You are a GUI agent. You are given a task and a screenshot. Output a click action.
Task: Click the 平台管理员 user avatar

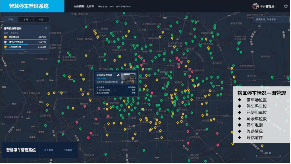(x=255, y=6)
